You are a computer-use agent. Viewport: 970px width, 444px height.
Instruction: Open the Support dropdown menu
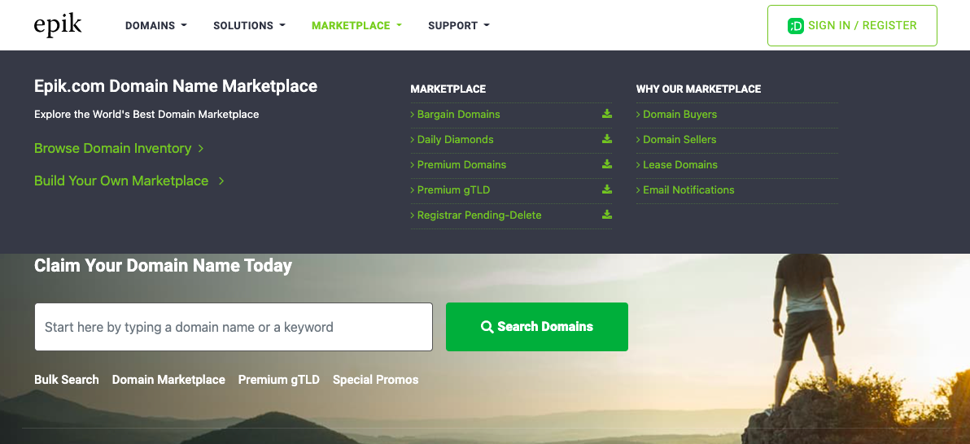458,26
